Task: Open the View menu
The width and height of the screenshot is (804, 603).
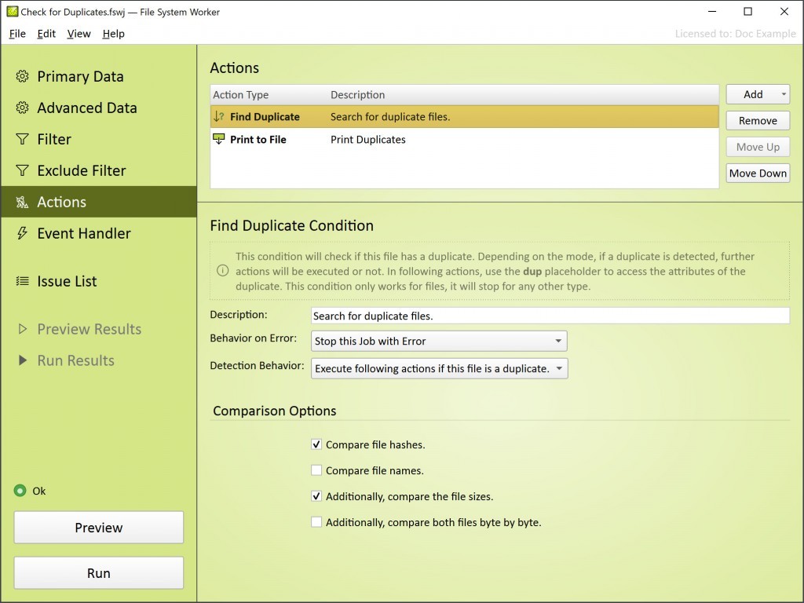Action: click(x=79, y=34)
